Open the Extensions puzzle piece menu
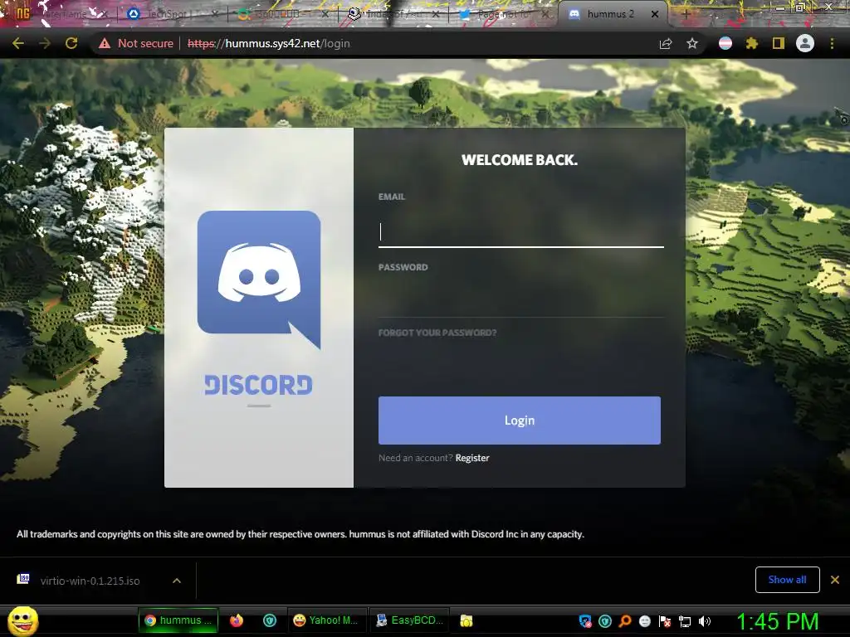 [x=751, y=43]
